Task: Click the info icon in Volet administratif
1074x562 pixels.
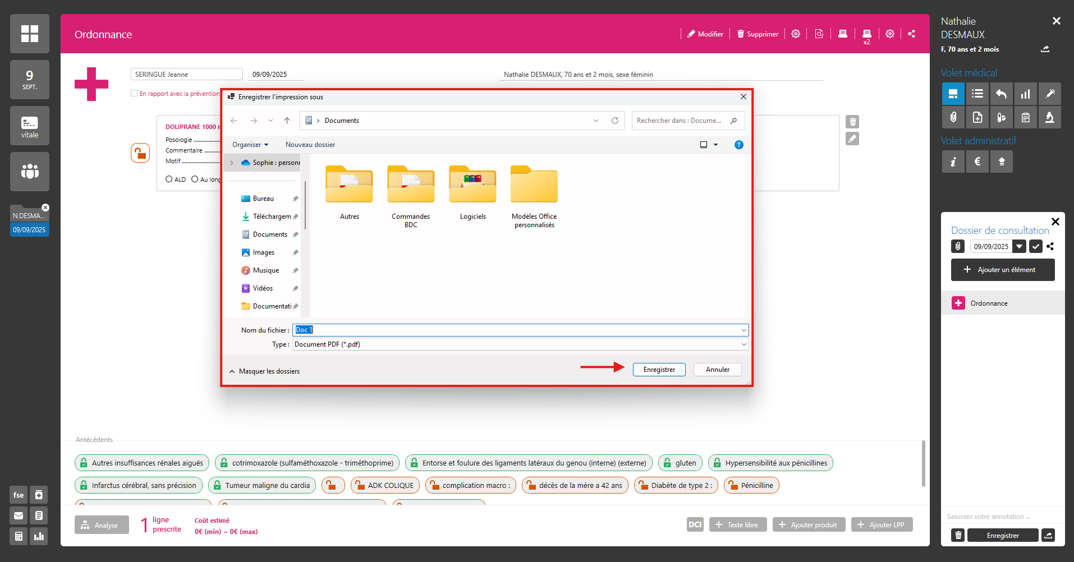Action: click(953, 162)
